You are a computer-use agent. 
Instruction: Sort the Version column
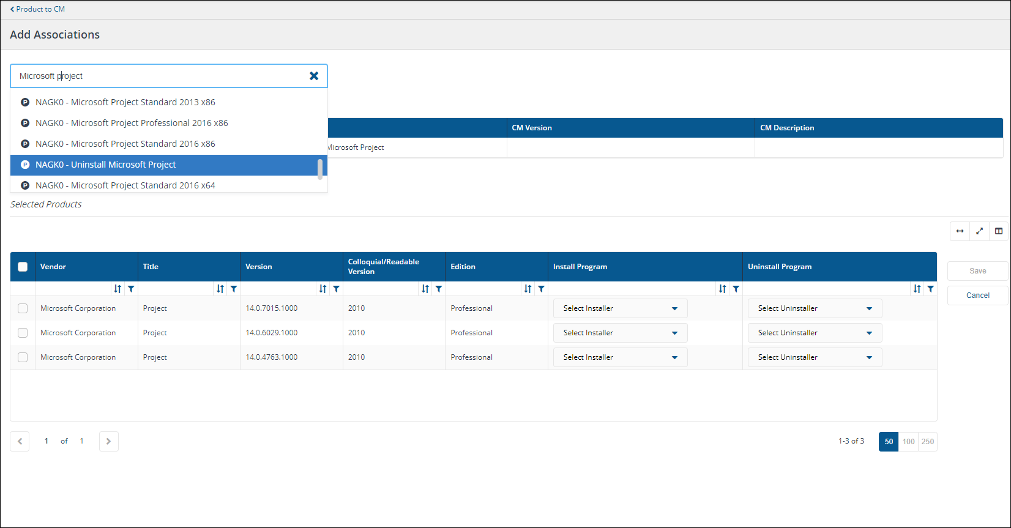pos(323,289)
